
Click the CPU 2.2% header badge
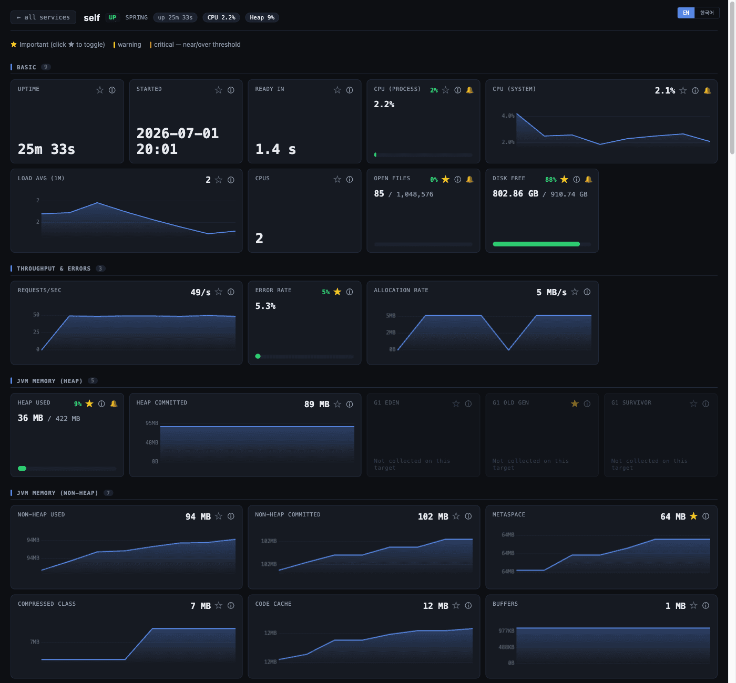point(221,17)
